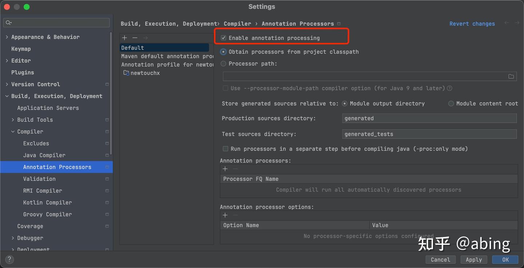Screen dimensions: 524x268
Task: Expand Editor settings section
Action: (x=7, y=61)
